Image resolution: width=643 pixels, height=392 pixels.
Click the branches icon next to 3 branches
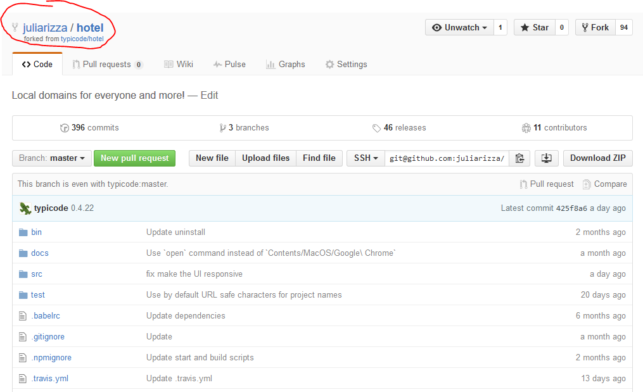click(222, 128)
